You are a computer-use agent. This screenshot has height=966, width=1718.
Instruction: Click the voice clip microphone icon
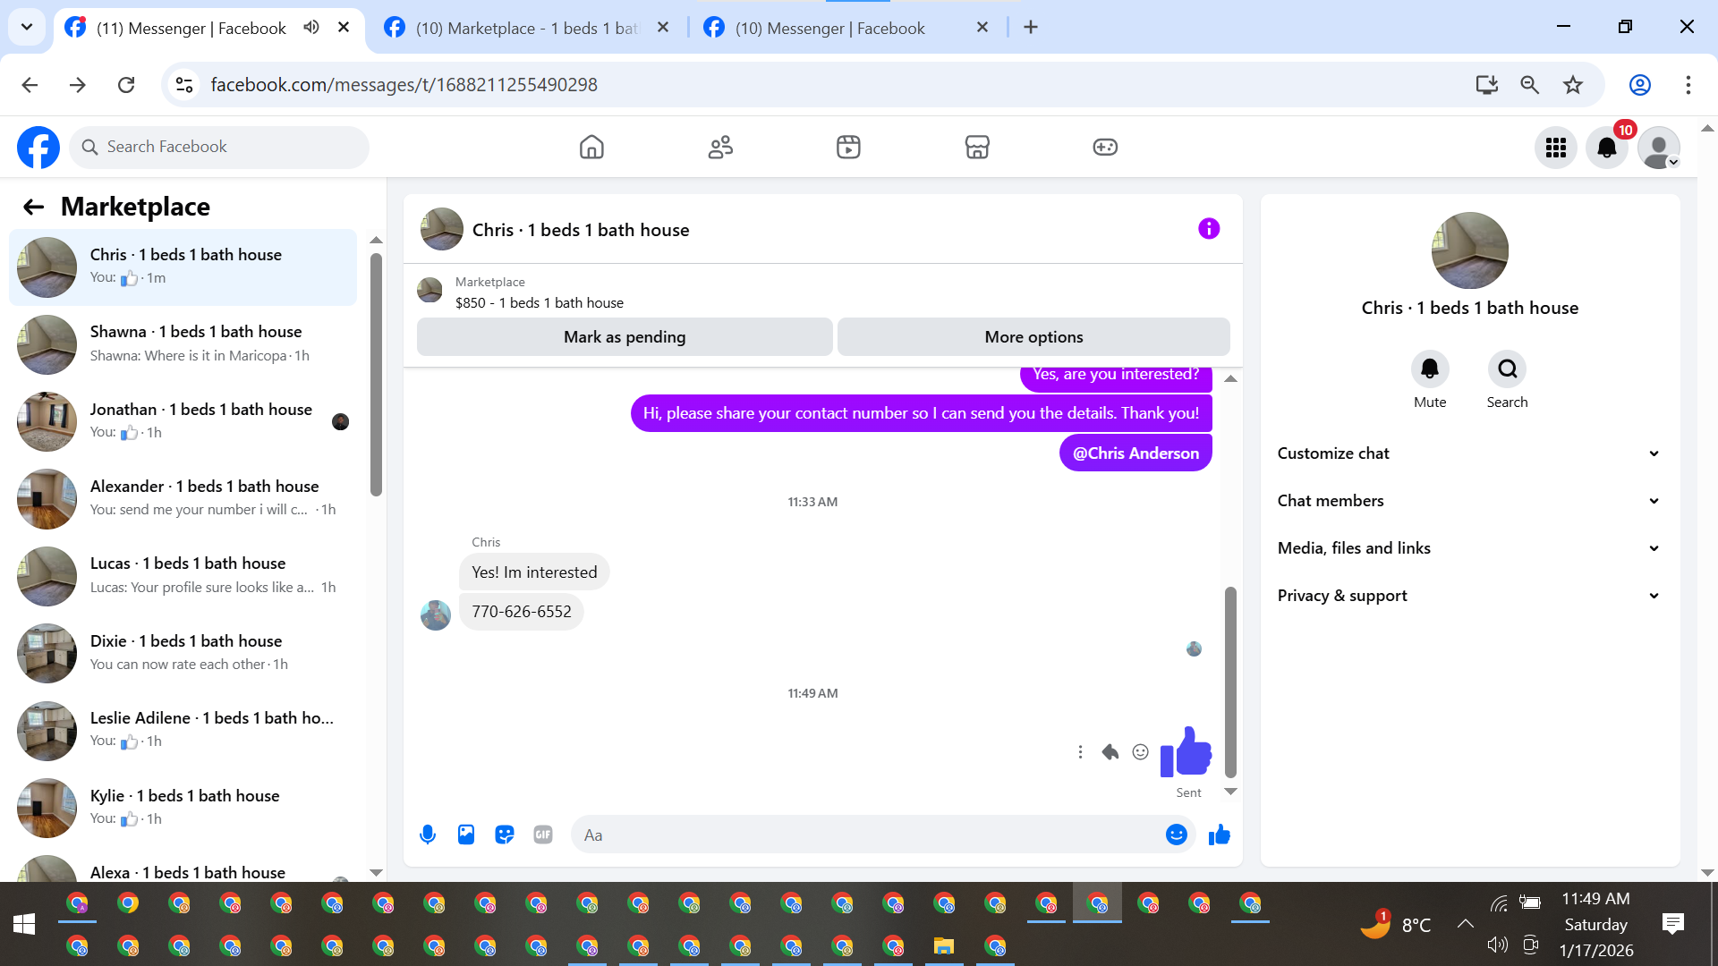428,835
